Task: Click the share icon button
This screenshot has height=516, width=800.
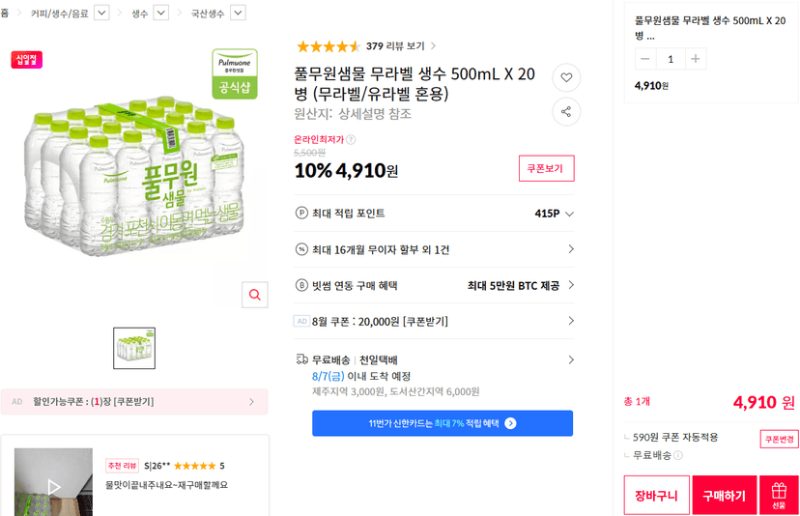Action: (566, 112)
